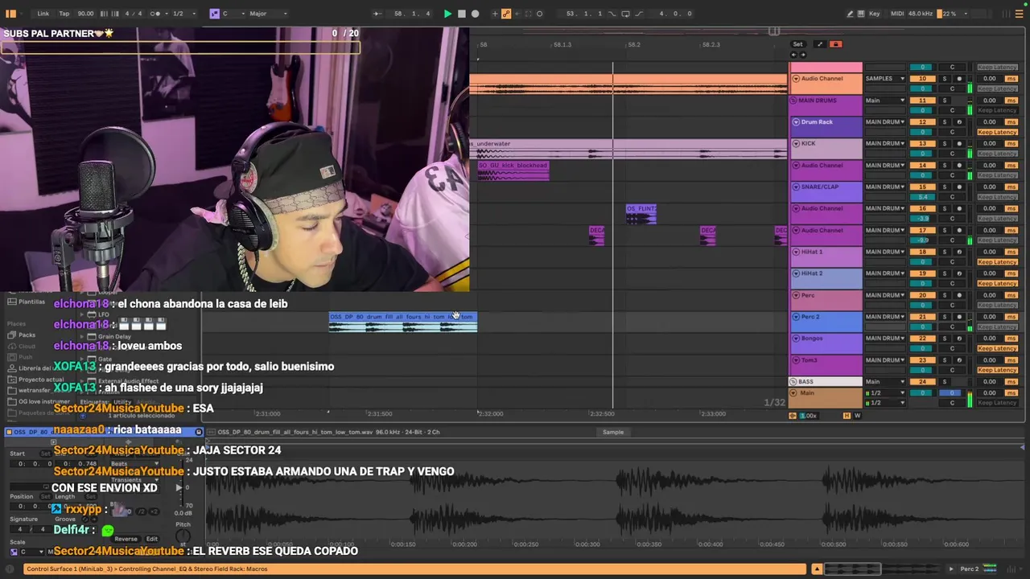Toggle track 15 SNARE/CLAP activator
Viewport: 1030px width, 579px height.
(922, 187)
